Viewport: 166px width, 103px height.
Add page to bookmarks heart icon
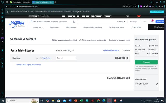(136, 6)
